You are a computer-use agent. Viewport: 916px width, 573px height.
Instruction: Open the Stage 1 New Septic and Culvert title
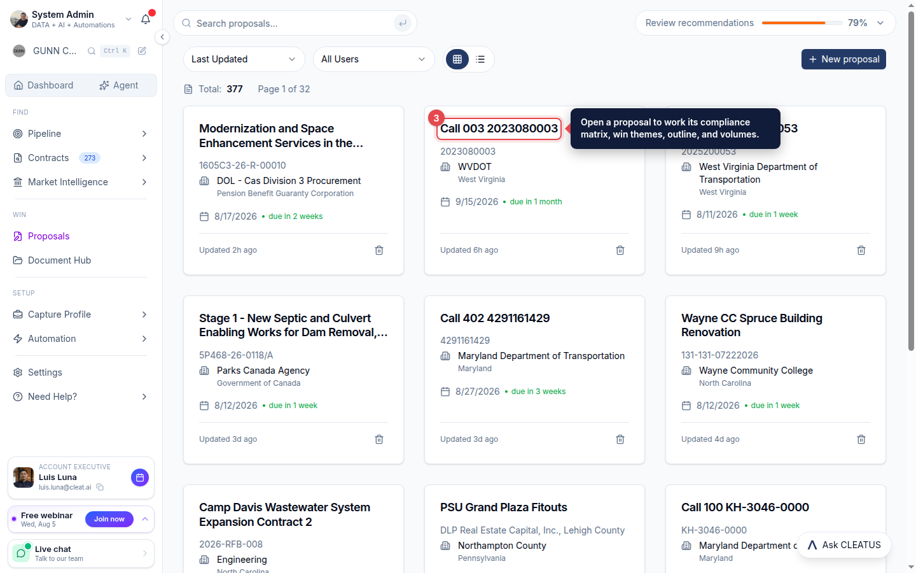293,325
